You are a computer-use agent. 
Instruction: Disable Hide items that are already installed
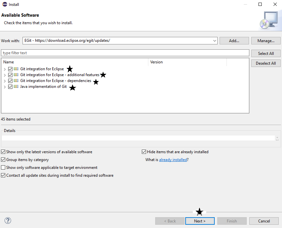coord(144,152)
